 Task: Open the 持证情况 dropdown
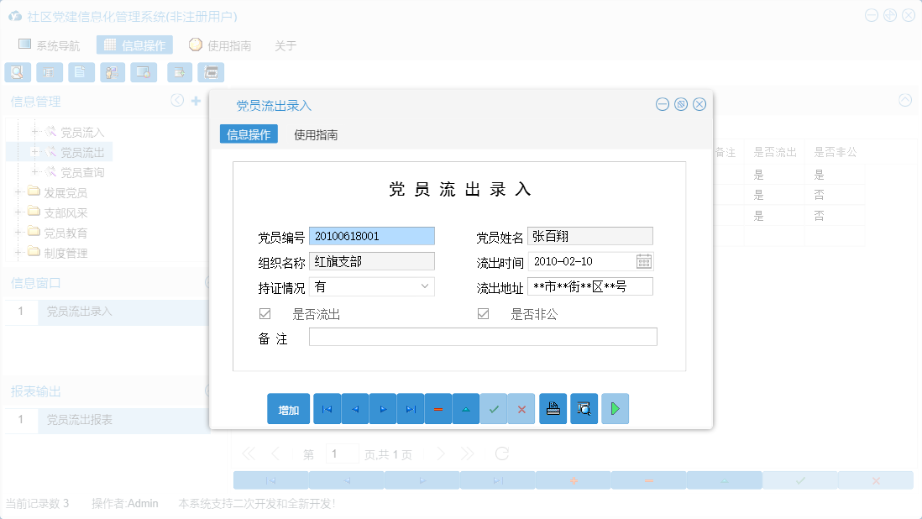[x=427, y=286]
